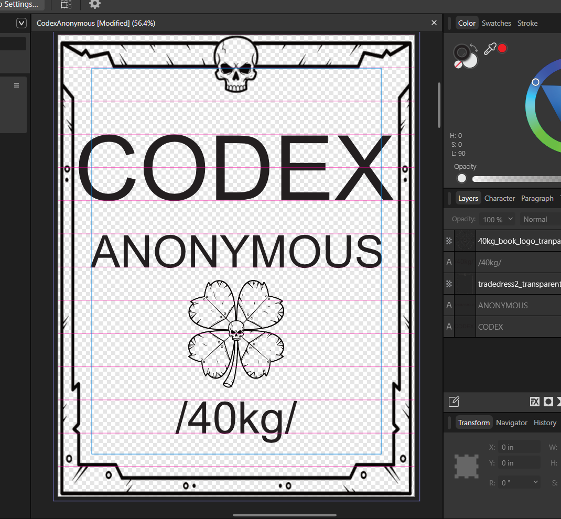The width and height of the screenshot is (561, 519).
Task: Select the CodexAnonymous [Modified] document tab
Action: 96,23
